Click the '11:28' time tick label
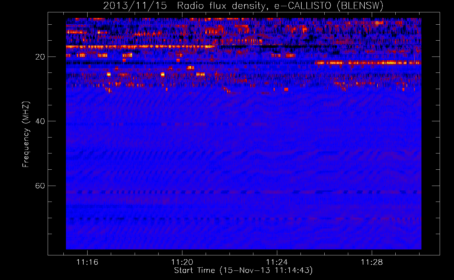The image size is (454, 280). (x=372, y=262)
